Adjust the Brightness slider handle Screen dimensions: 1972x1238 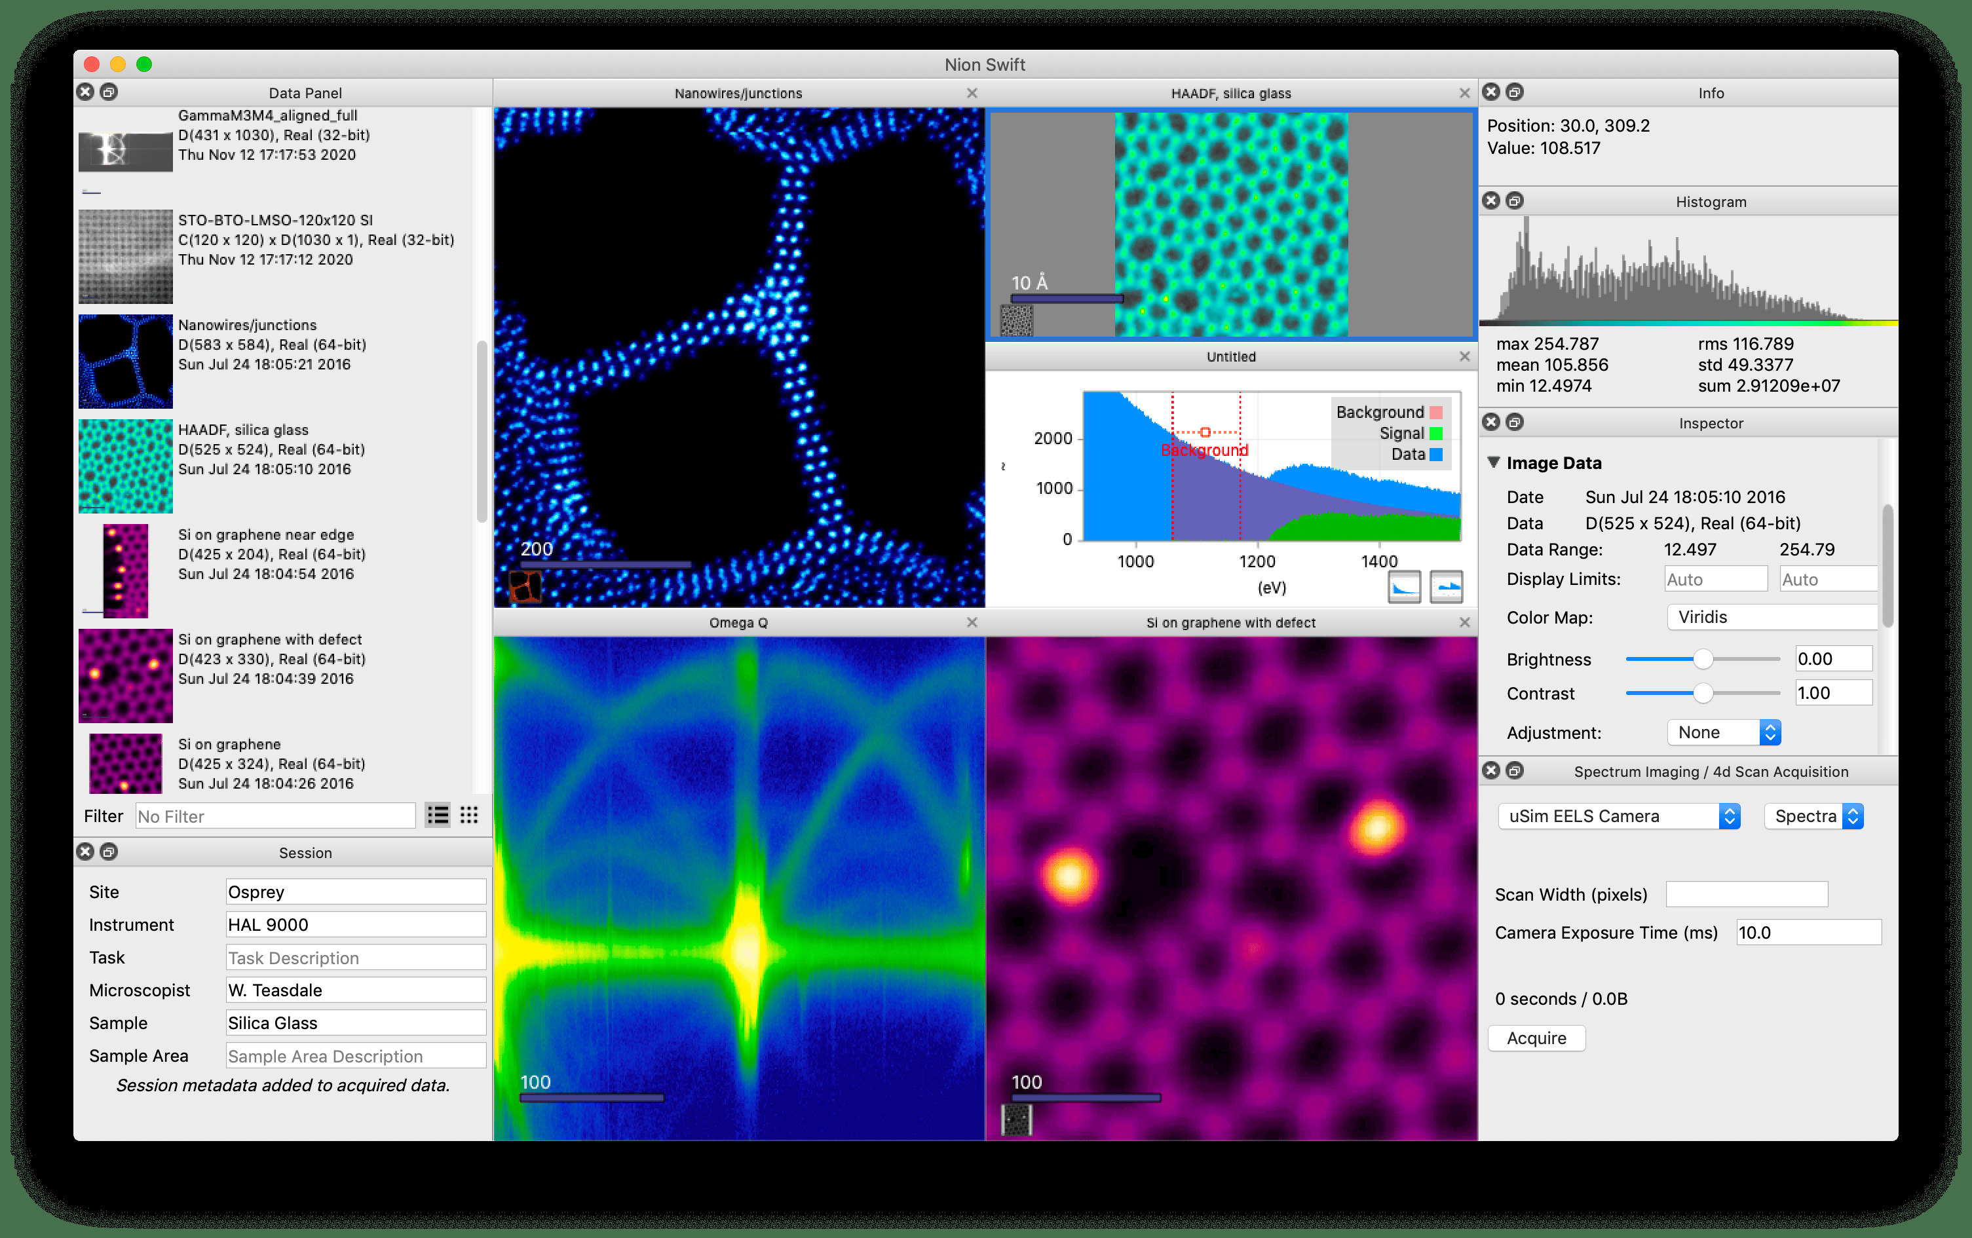pos(1703,659)
